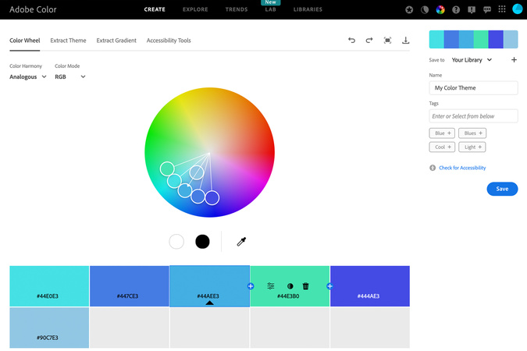The height and width of the screenshot is (351, 527).
Task: Open the help question mark icon
Action: click(x=456, y=9)
